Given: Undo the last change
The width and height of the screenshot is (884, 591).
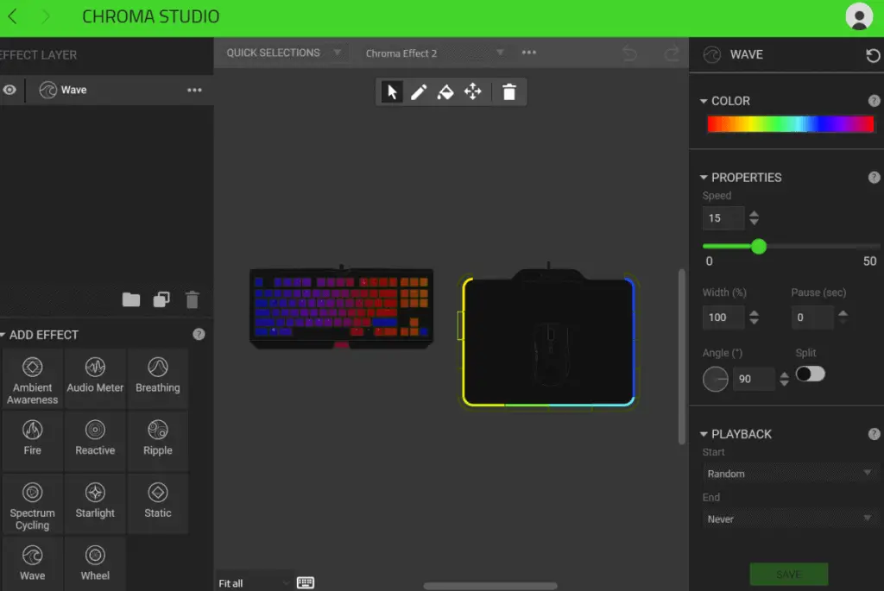Looking at the screenshot, I should 629,53.
